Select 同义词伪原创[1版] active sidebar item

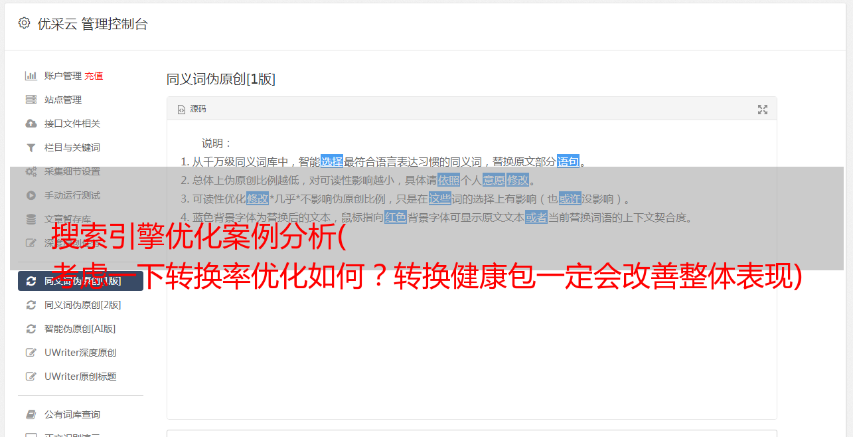[80, 281]
